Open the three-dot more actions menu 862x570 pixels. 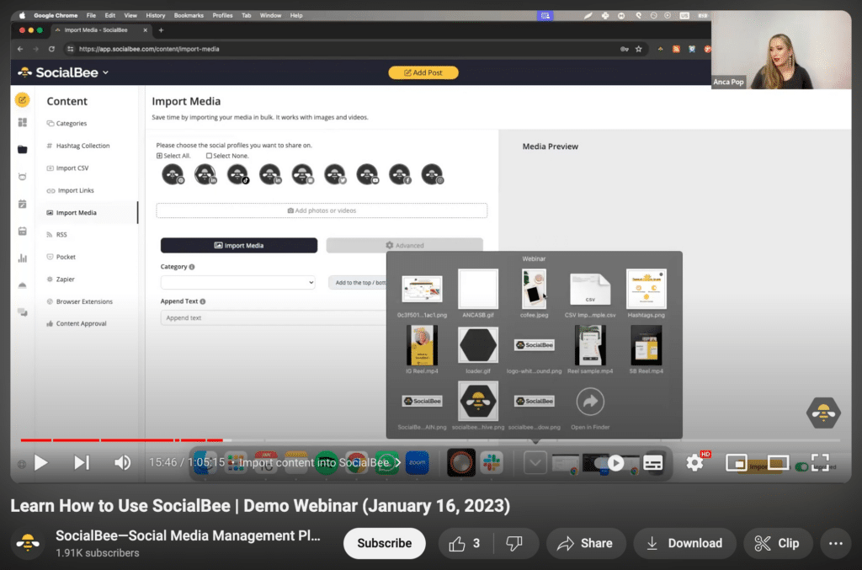point(836,543)
